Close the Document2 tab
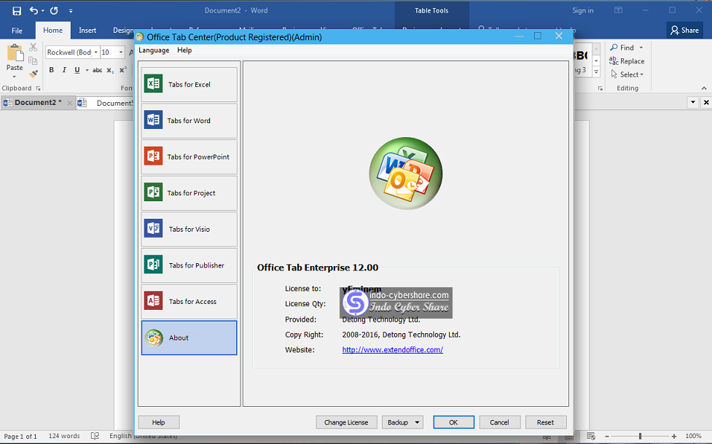 (69, 103)
